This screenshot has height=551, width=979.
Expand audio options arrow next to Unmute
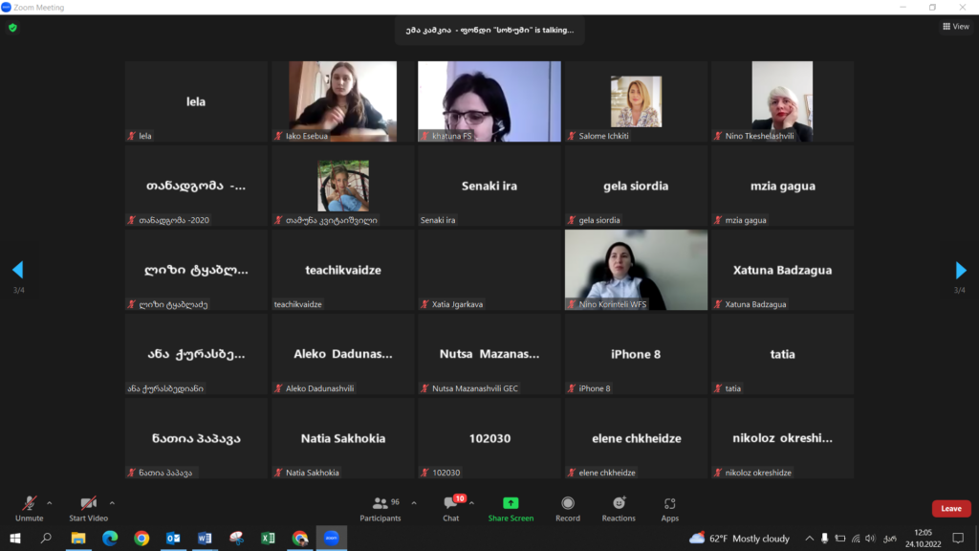(x=50, y=502)
